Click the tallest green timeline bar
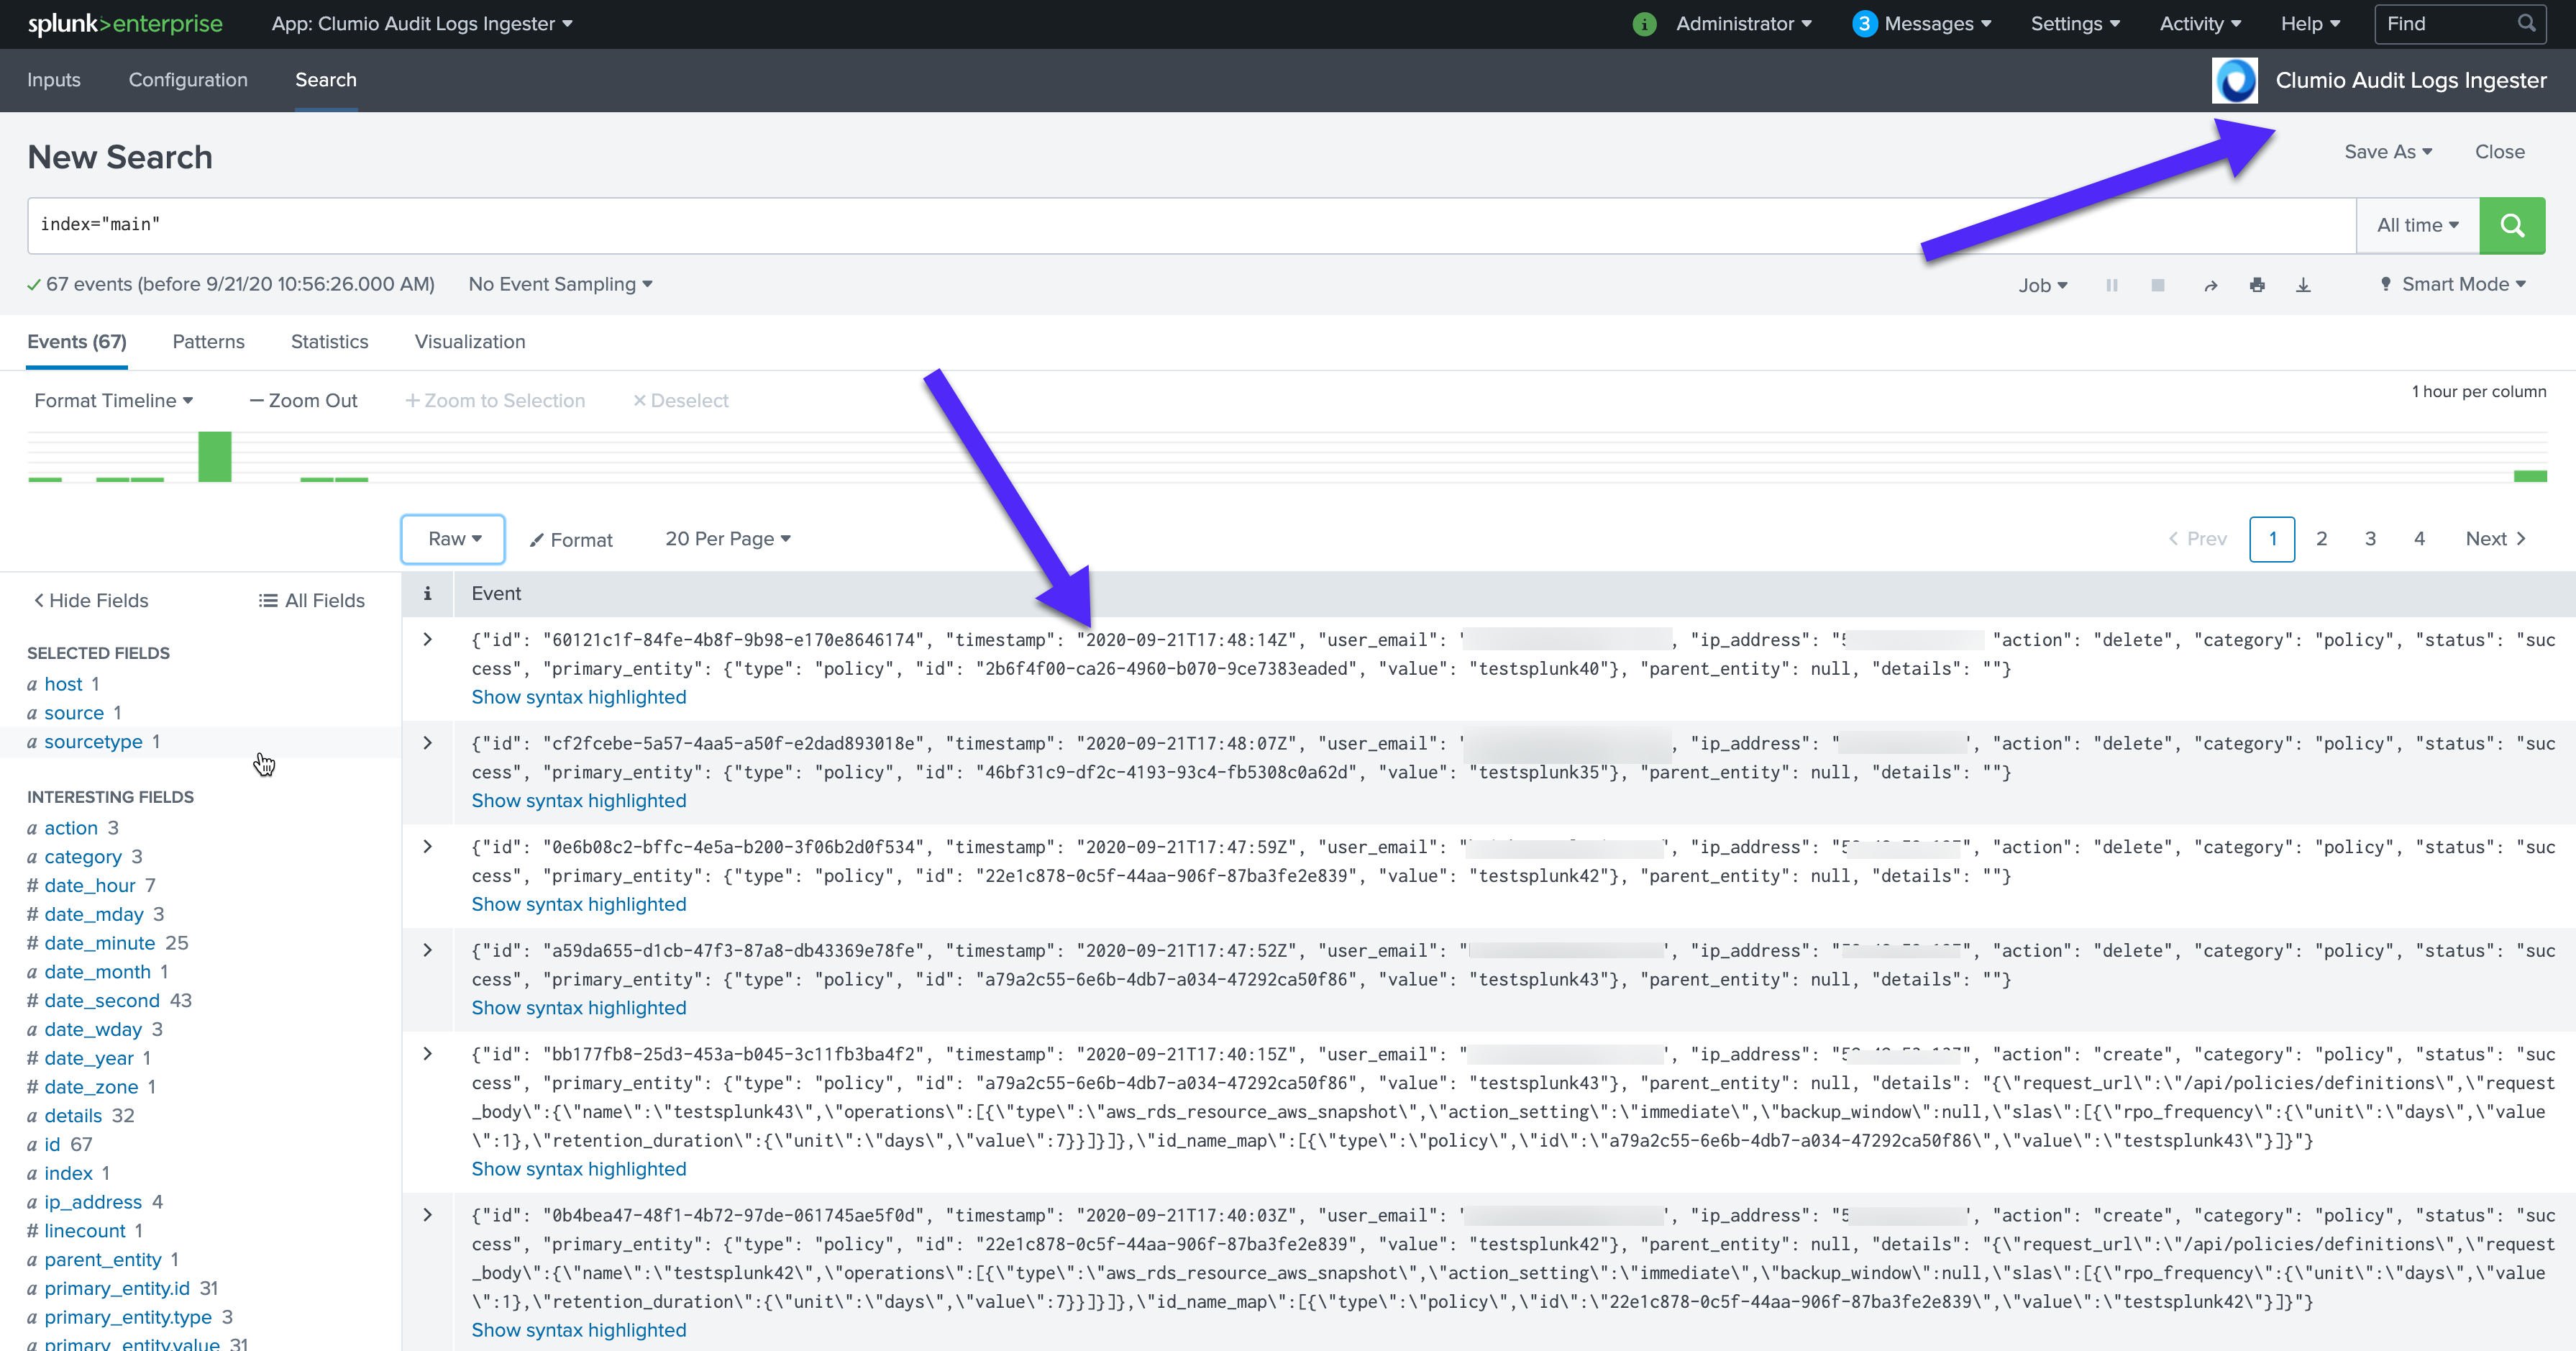Viewport: 2576px width, 1351px height. point(215,457)
